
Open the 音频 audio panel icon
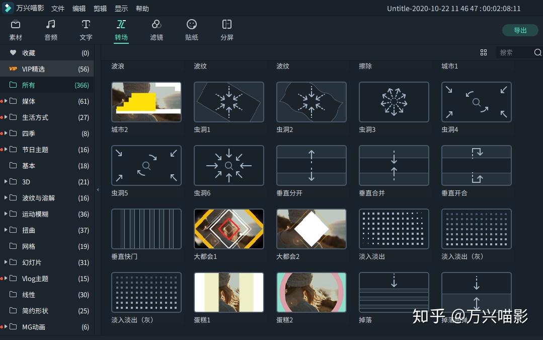[x=51, y=24]
